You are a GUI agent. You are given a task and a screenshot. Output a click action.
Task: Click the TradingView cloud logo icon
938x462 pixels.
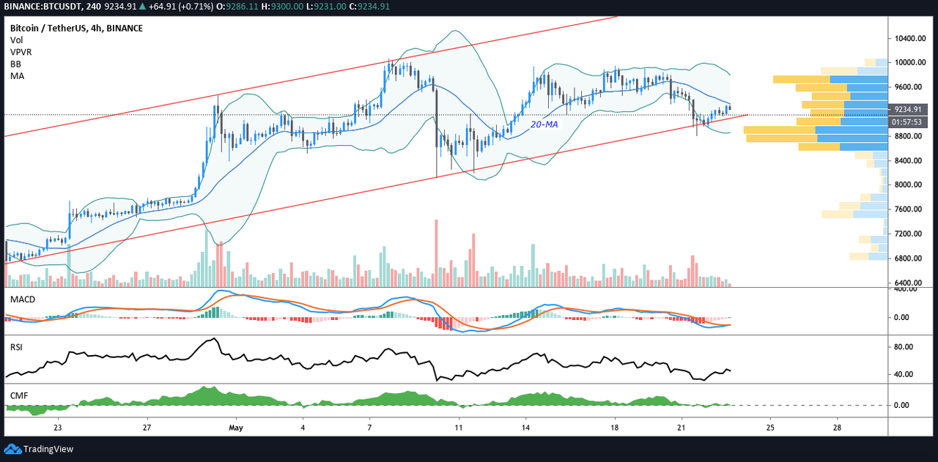pos(12,449)
